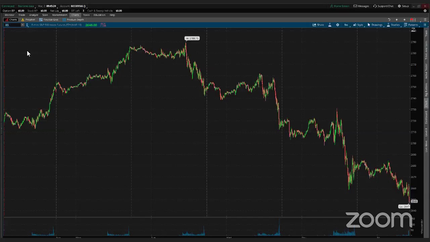Click the Realtime data status
The image size is (430, 242).
(x=26, y=6)
